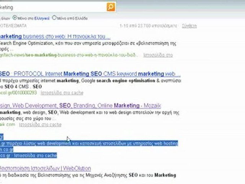The height and width of the screenshot is (184, 245).
Task: Open cached page link for first result
Action: point(158,55)
